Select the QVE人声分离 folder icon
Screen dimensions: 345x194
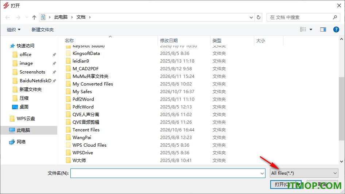point(68,114)
